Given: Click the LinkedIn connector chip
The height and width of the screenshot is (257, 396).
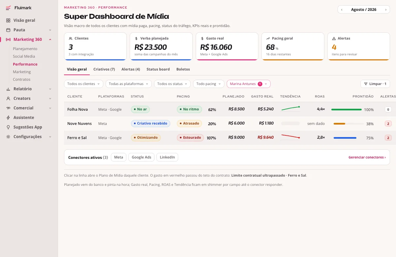Looking at the screenshot, I should pyautogui.click(x=167, y=157).
